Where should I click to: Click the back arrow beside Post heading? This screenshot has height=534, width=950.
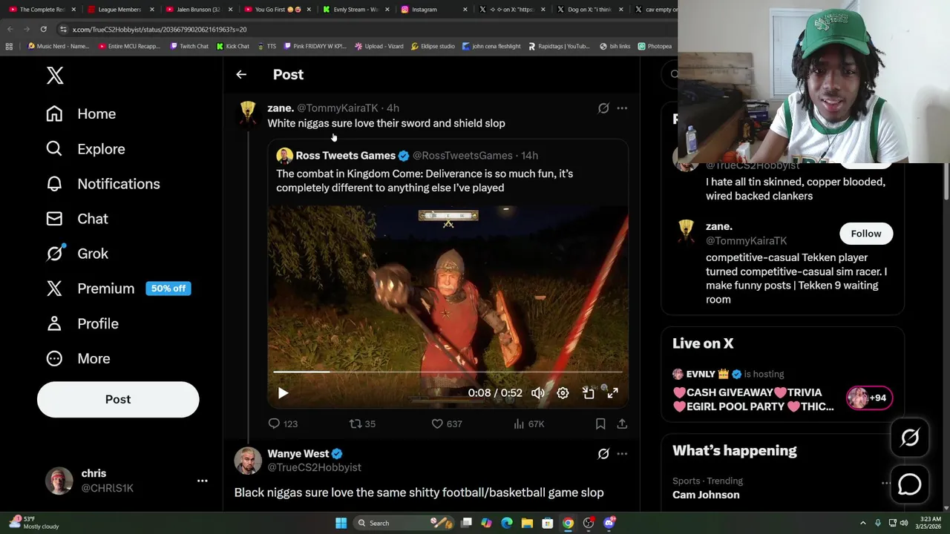[x=241, y=74]
